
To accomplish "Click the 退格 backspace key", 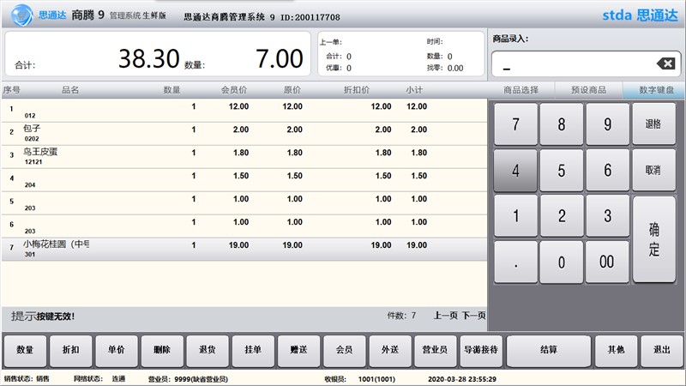I will coord(653,124).
